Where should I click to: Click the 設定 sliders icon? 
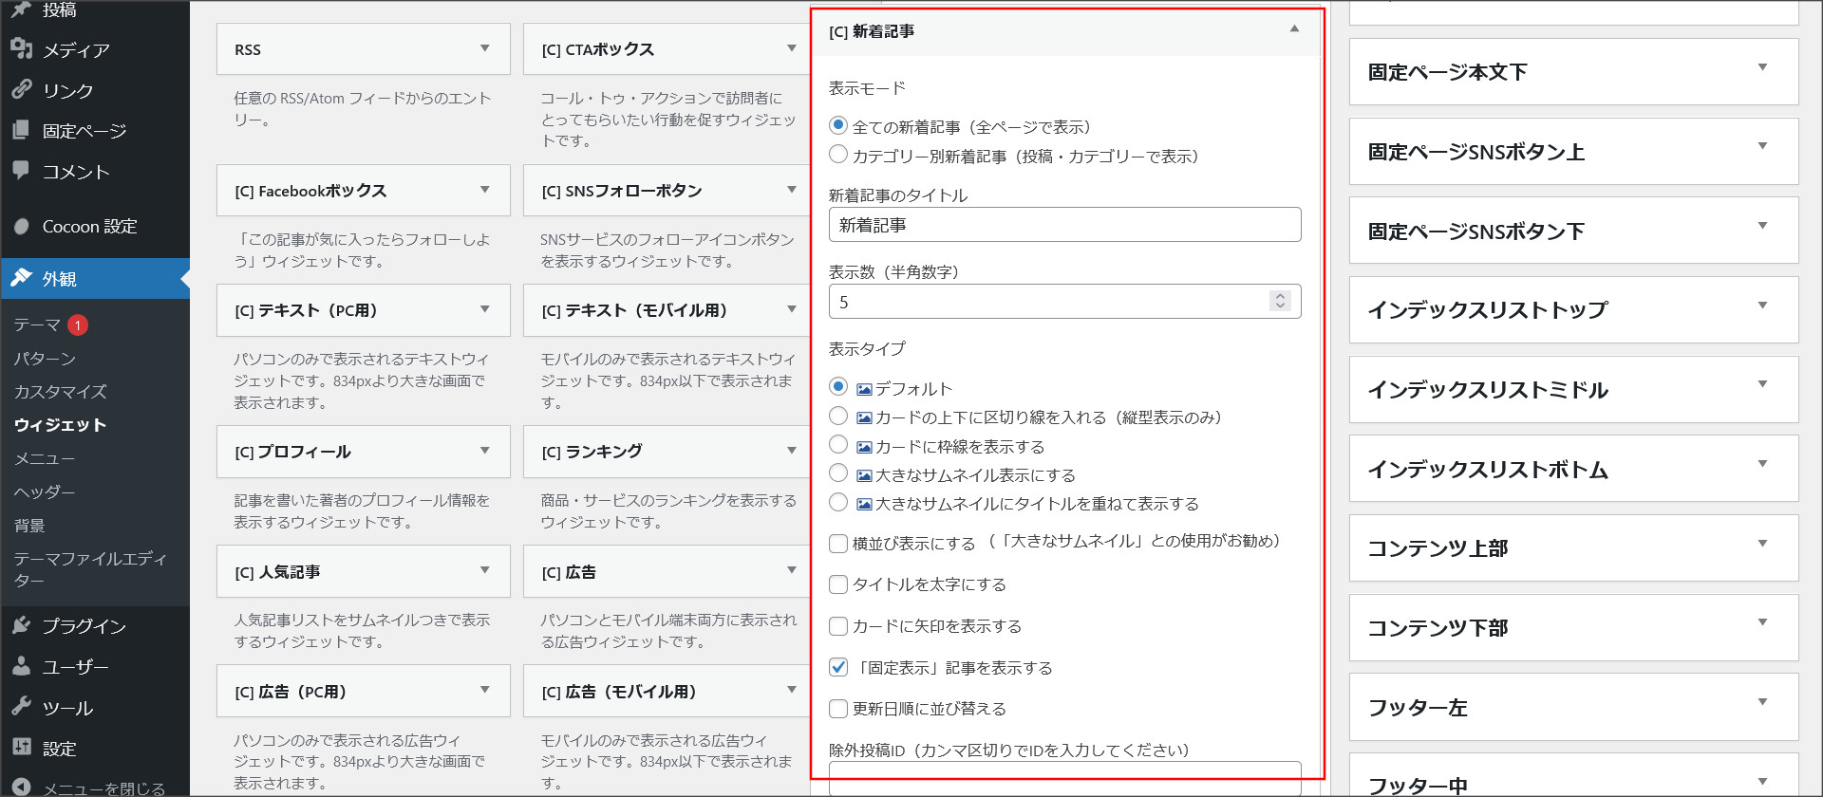coord(22,748)
